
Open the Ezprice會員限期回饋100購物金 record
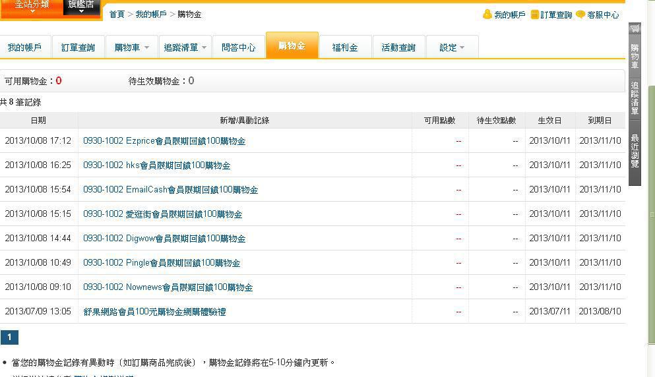[x=164, y=141]
